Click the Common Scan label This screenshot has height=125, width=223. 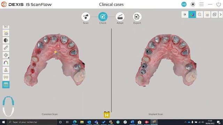49,114
